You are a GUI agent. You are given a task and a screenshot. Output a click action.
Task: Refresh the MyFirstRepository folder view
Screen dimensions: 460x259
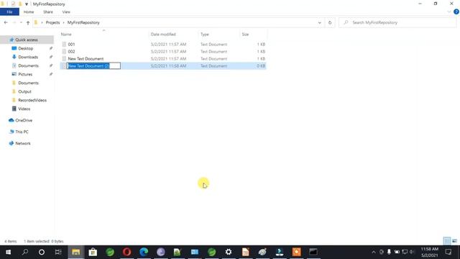tap(330, 22)
